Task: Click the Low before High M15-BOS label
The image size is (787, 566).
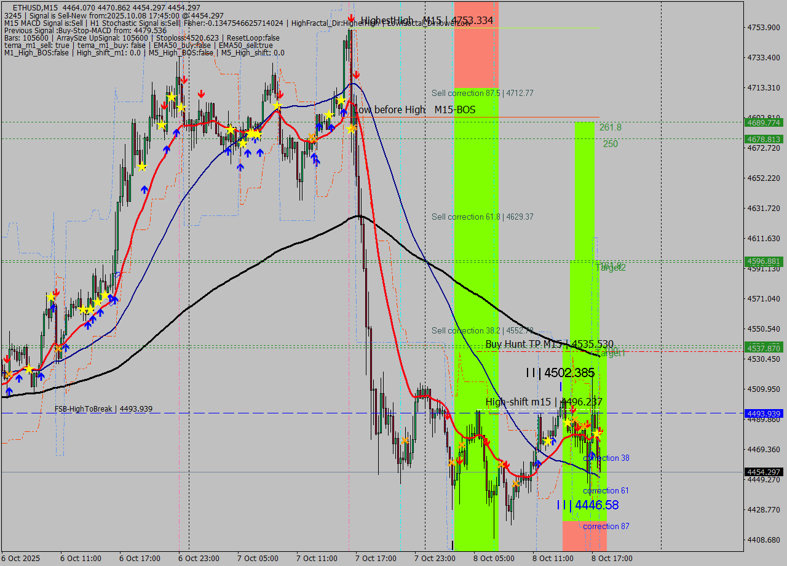Action: [414, 110]
